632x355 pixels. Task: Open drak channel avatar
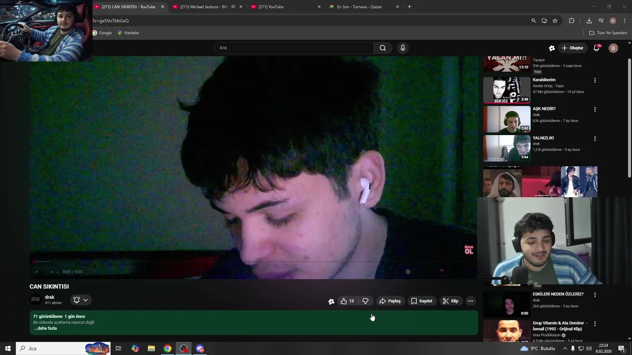(x=36, y=299)
